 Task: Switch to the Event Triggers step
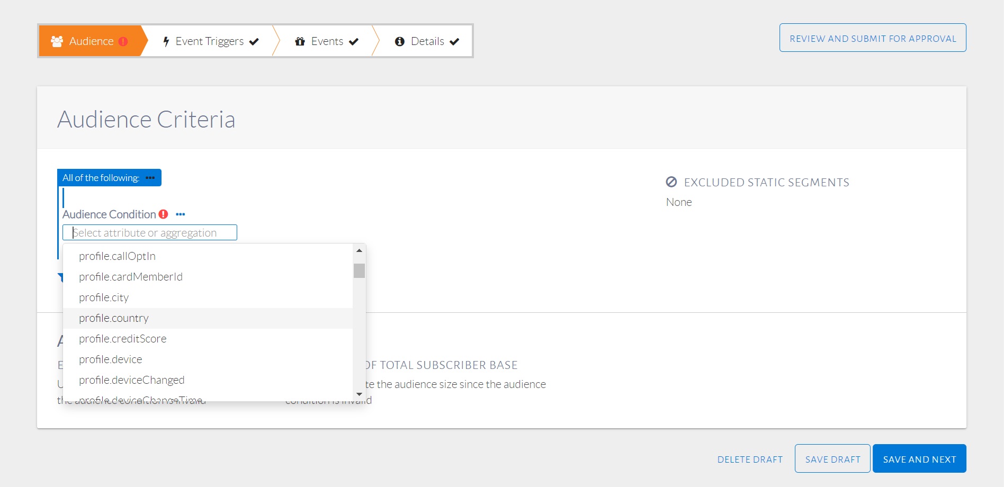coord(210,41)
